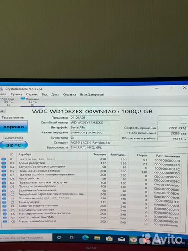Click status icon for attribute 0C
This screenshot has width=188, height=251.
[4, 191]
